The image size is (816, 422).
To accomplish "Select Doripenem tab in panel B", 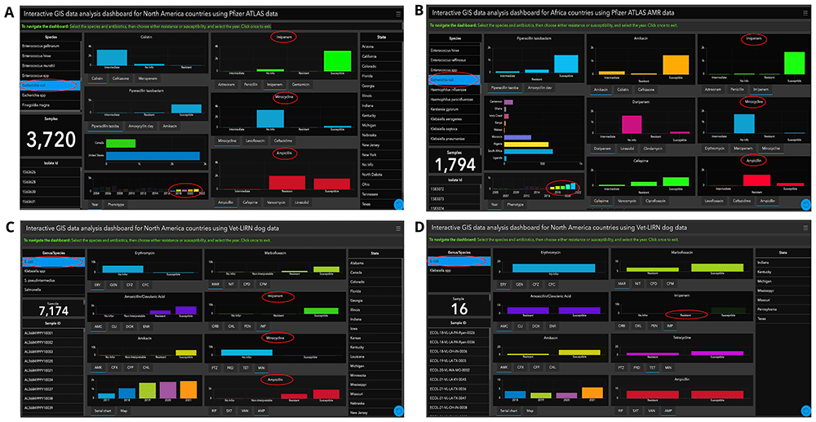I will [604, 149].
